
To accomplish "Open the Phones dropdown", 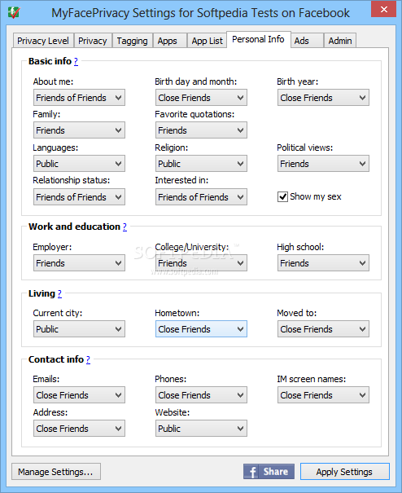I will [201, 395].
